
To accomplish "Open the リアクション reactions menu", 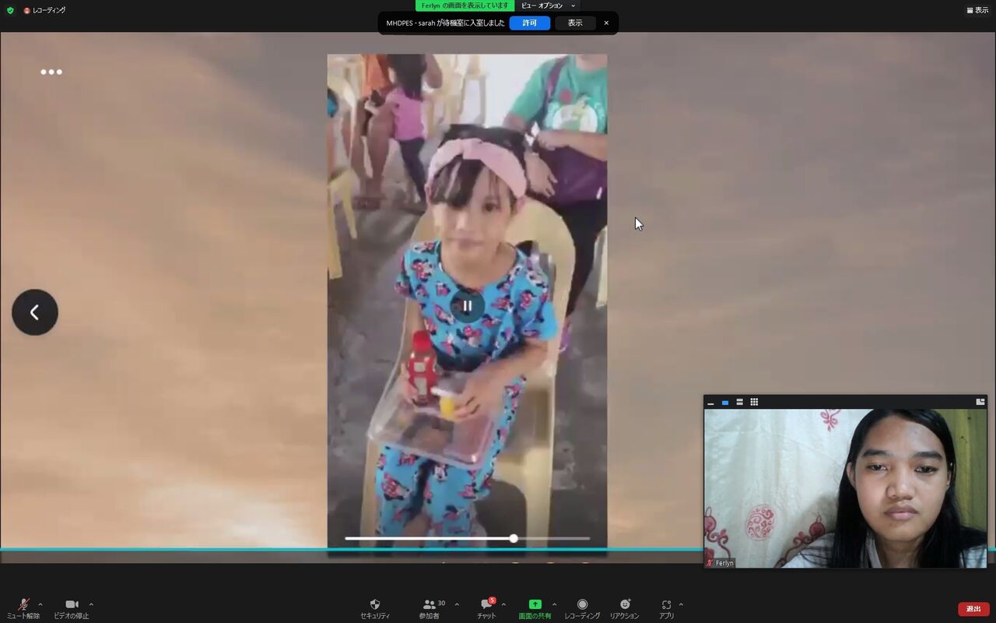I will 625,608.
